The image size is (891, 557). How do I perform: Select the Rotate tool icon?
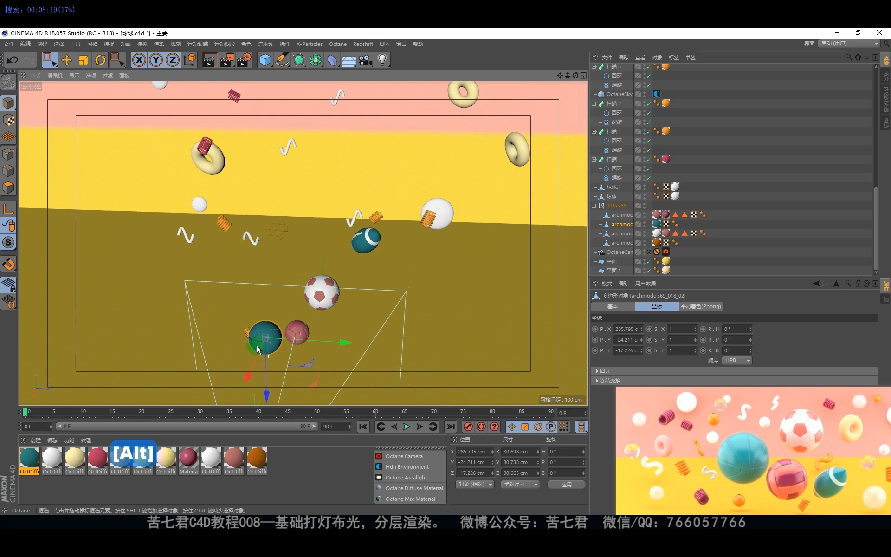coord(100,60)
